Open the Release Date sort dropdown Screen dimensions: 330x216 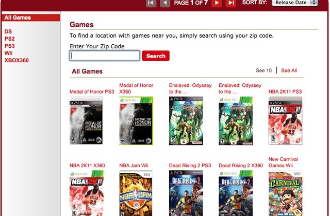pos(294,3)
